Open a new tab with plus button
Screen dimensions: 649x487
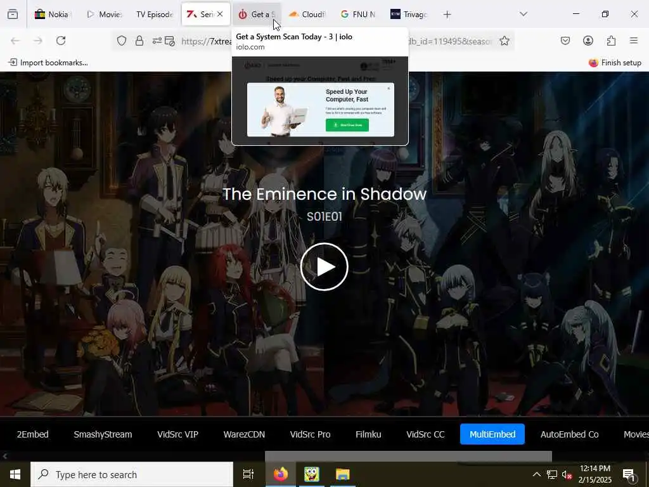[447, 15]
